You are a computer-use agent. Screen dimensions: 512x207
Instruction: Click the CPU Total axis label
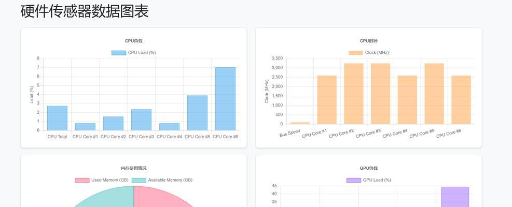tap(57, 137)
